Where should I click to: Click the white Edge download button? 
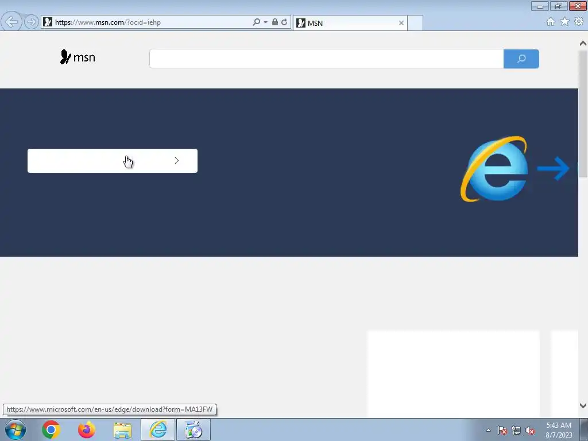pyautogui.click(x=113, y=161)
